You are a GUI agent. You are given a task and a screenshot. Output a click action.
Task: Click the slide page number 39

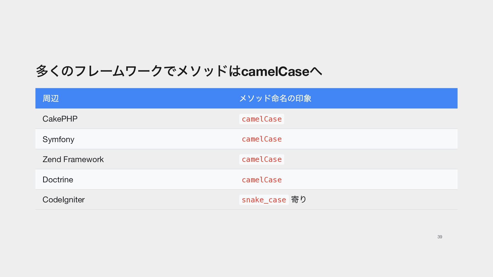(x=440, y=237)
